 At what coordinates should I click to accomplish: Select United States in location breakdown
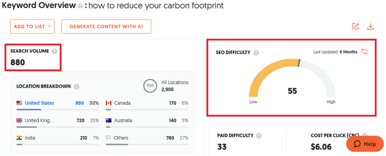pyautogui.click(x=39, y=103)
